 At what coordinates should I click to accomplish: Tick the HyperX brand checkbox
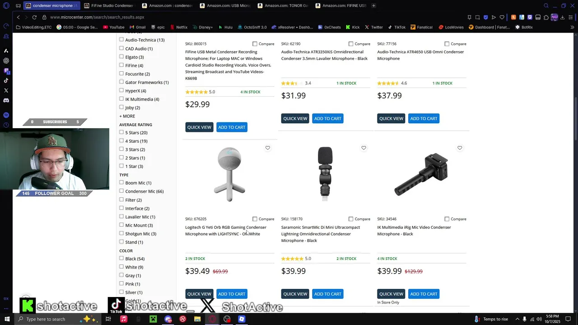click(x=121, y=90)
